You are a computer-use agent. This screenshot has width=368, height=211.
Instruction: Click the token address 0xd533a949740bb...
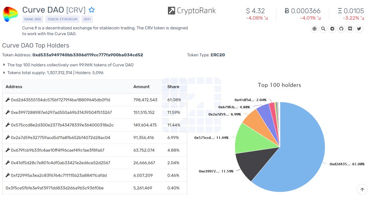coord(88,55)
